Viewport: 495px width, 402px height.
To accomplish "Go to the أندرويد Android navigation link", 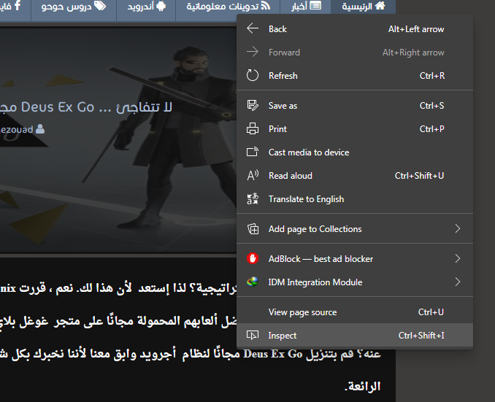I will (146, 7).
